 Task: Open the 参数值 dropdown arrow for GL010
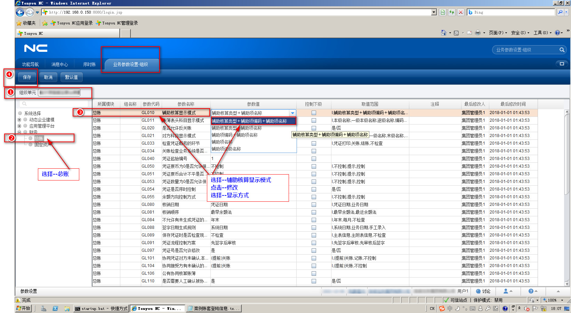292,113
